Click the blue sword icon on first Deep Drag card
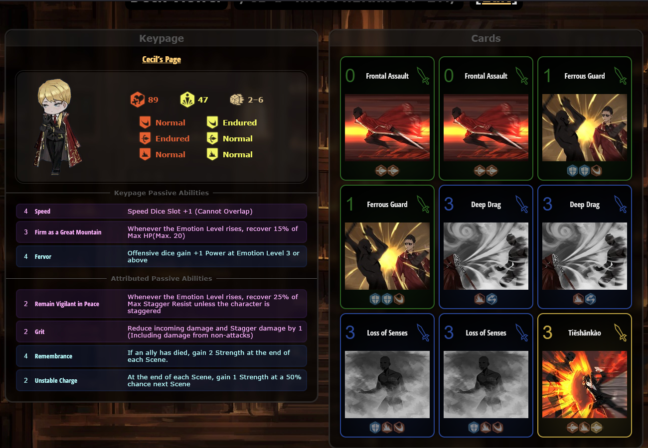Image resolution: width=648 pixels, height=448 pixels. coord(521,204)
